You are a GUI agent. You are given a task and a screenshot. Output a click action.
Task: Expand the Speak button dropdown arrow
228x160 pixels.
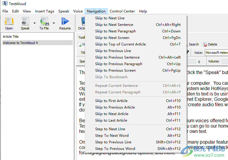34,23
